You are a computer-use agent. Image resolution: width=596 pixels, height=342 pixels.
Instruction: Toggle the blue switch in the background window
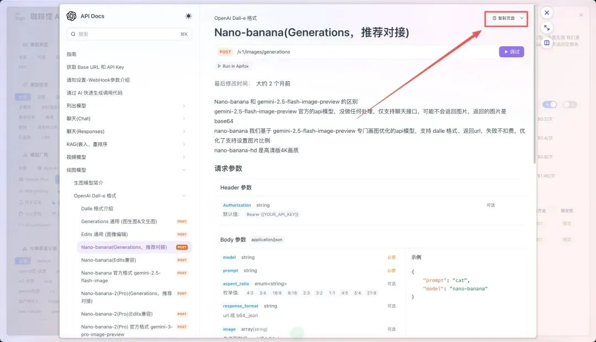550,104
